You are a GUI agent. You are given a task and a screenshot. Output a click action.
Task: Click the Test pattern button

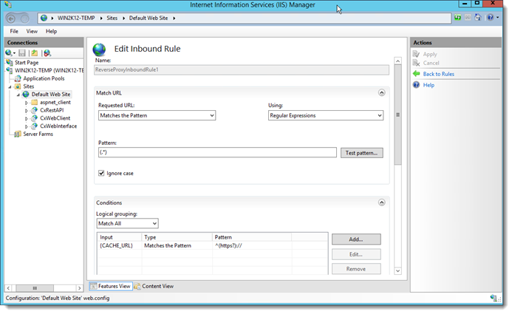(x=362, y=153)
